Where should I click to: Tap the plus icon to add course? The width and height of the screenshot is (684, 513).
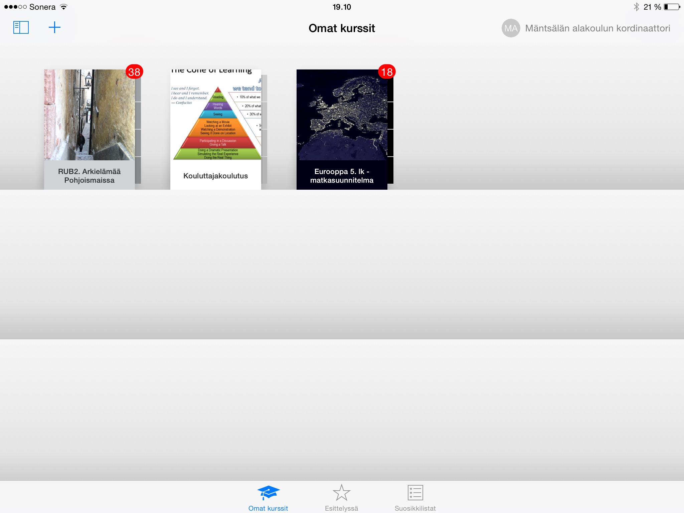[54, 27]
